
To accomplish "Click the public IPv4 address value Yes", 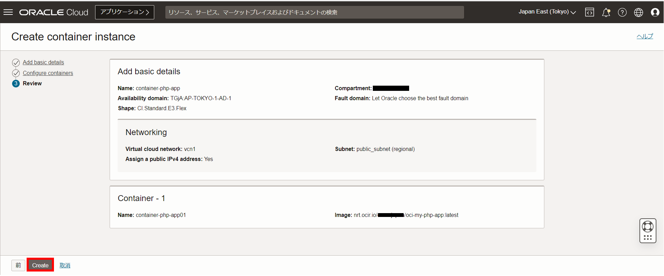I will [x=209, y=159].
